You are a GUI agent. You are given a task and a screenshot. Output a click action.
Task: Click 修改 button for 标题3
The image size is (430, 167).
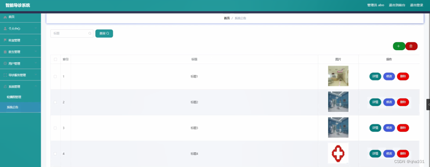coord(389,128)
